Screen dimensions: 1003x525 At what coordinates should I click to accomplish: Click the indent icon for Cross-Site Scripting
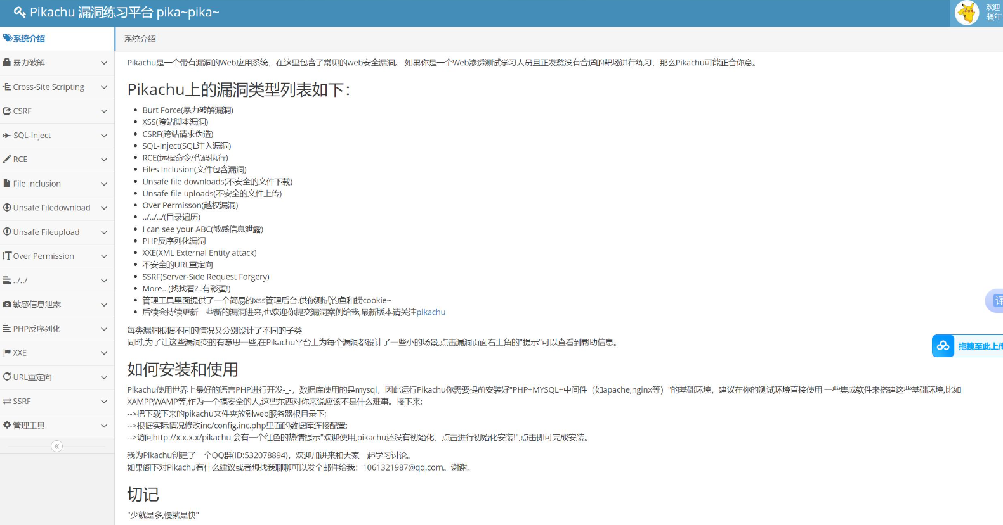click(7, 87)
